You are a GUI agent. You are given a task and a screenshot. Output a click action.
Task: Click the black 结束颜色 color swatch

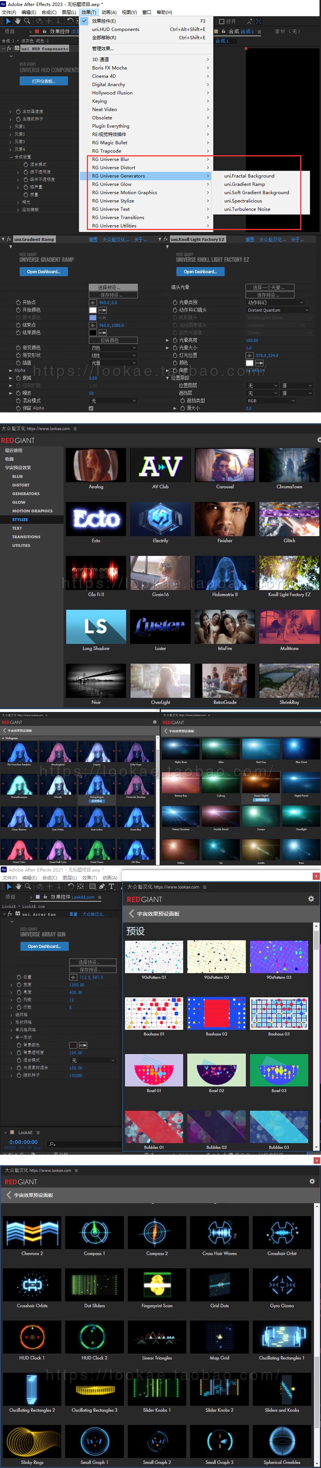click(93, 333)
